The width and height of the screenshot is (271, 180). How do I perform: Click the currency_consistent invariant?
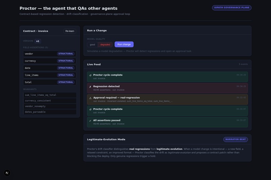(50, 101)
